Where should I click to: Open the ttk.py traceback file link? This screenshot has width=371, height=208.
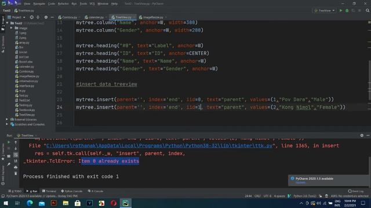[x=159, y=146]
